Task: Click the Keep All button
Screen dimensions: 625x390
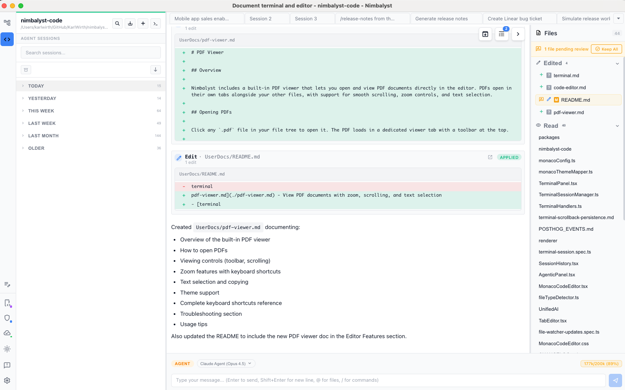Action: 606,49
